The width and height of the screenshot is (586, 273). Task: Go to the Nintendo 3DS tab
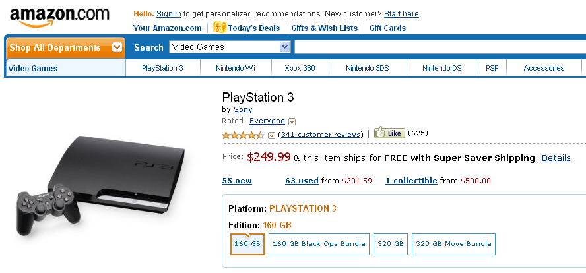click(368, 68)
